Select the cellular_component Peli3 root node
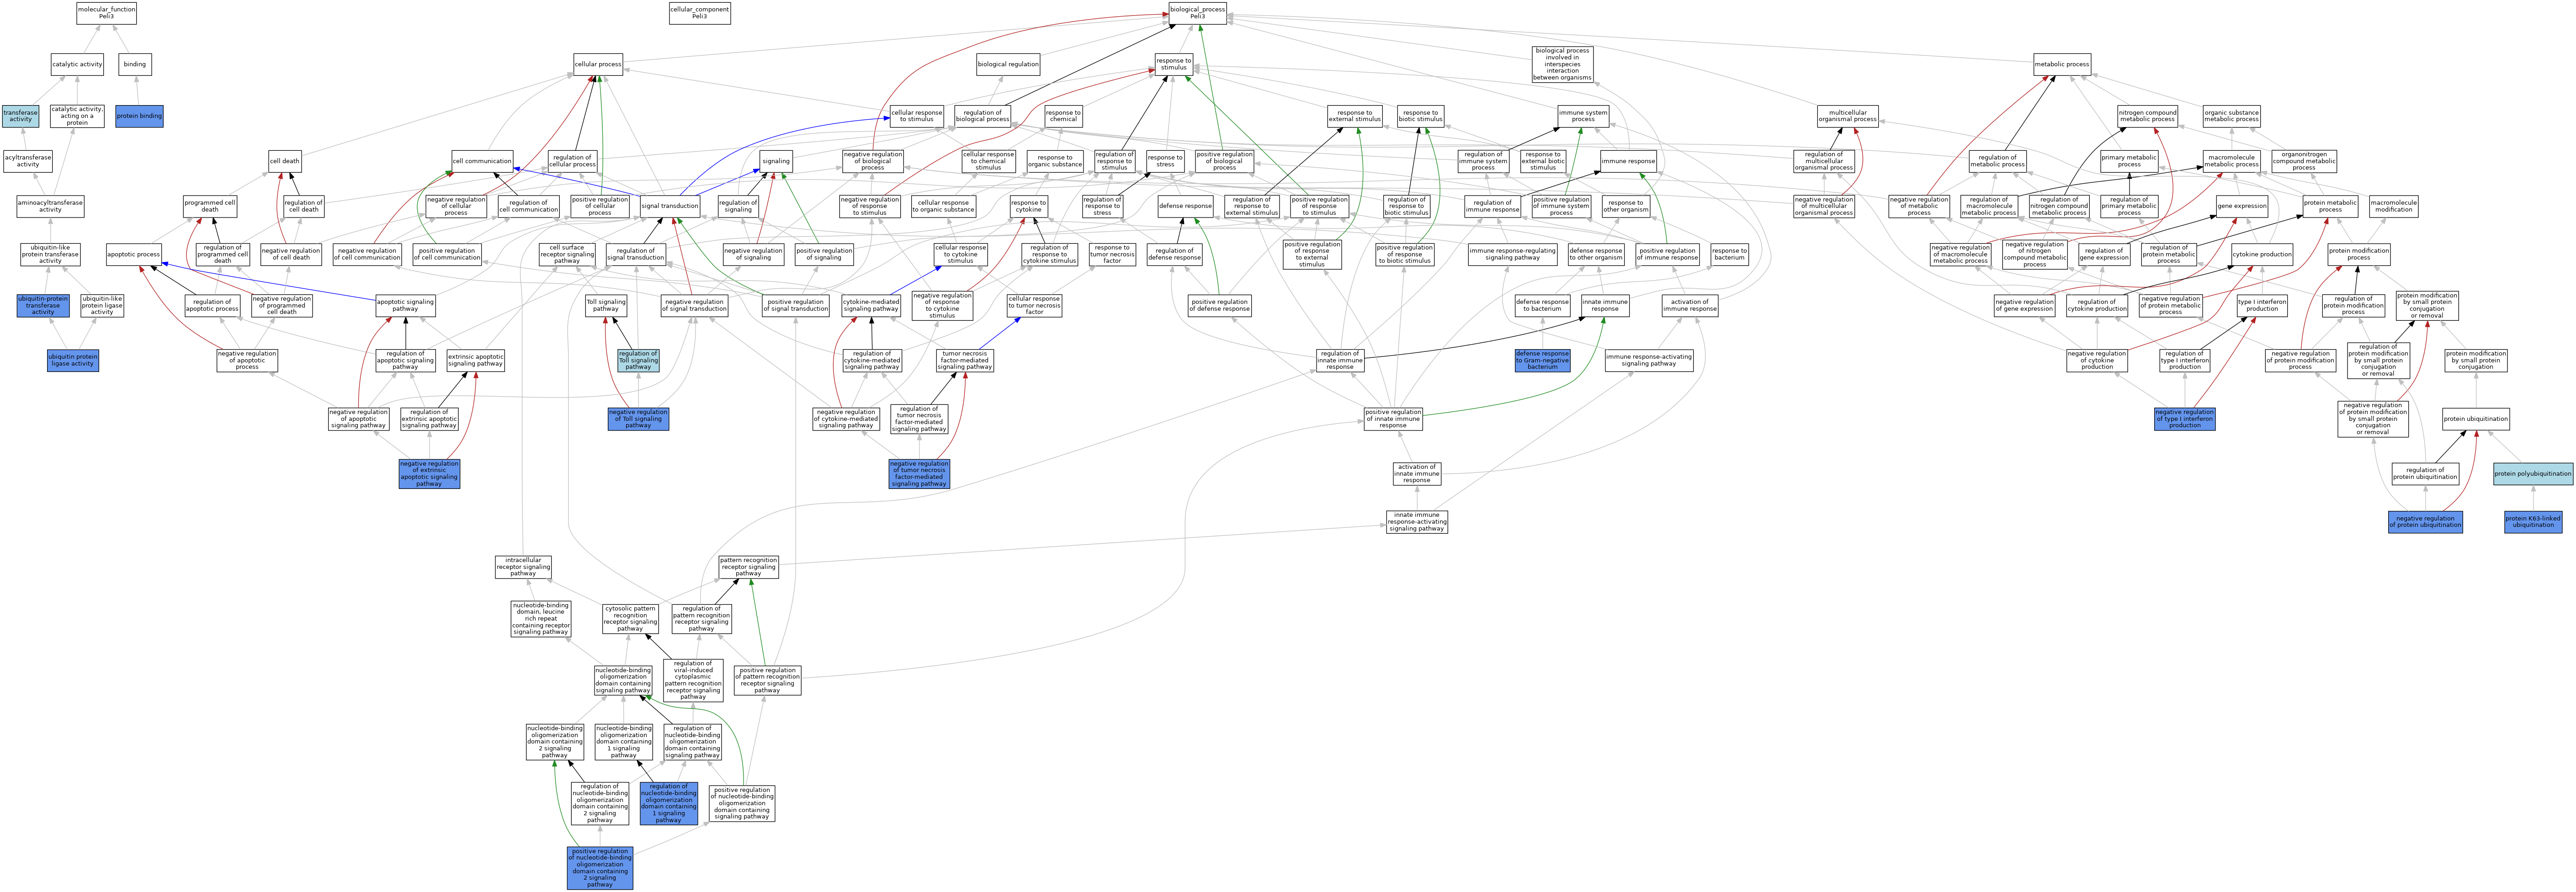 point(700,13)
